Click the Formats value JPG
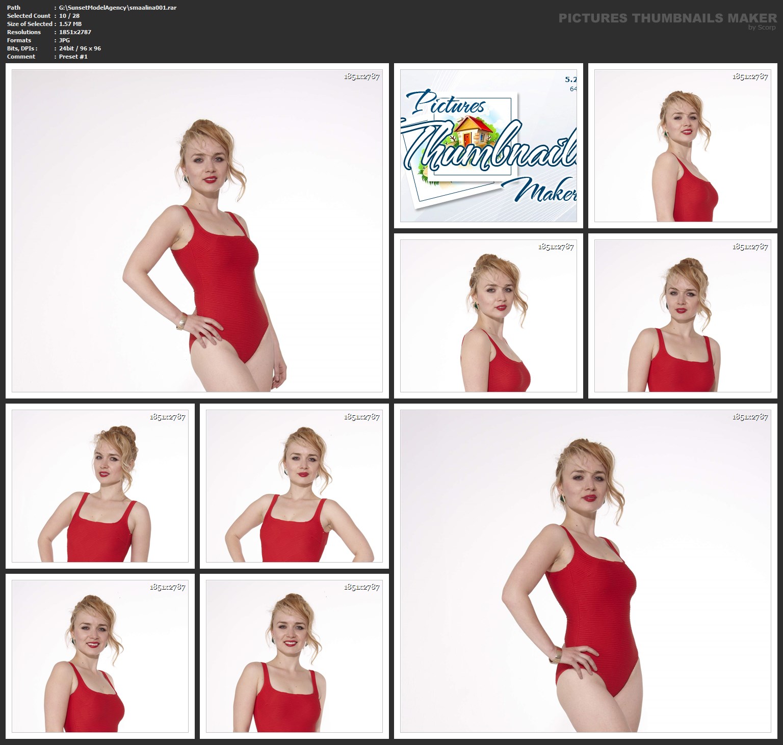 64,40
